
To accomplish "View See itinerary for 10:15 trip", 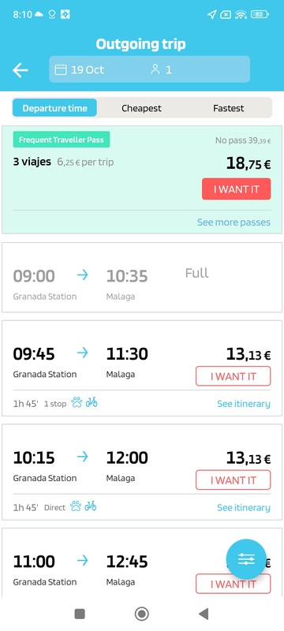I will click(244, 507).
